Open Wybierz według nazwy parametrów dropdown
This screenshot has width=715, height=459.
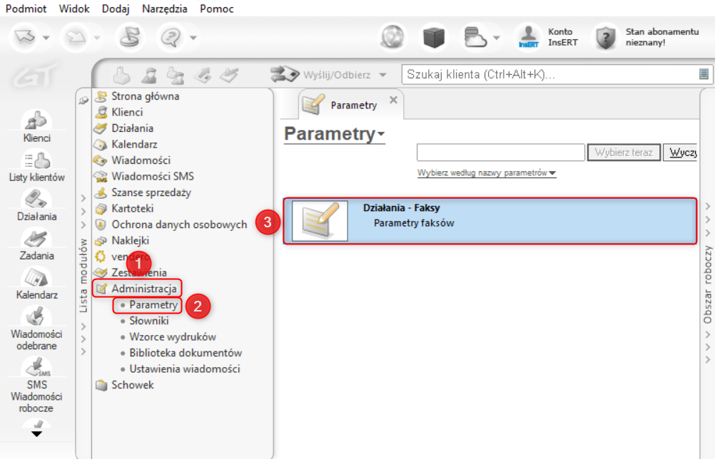pos(487,173)
